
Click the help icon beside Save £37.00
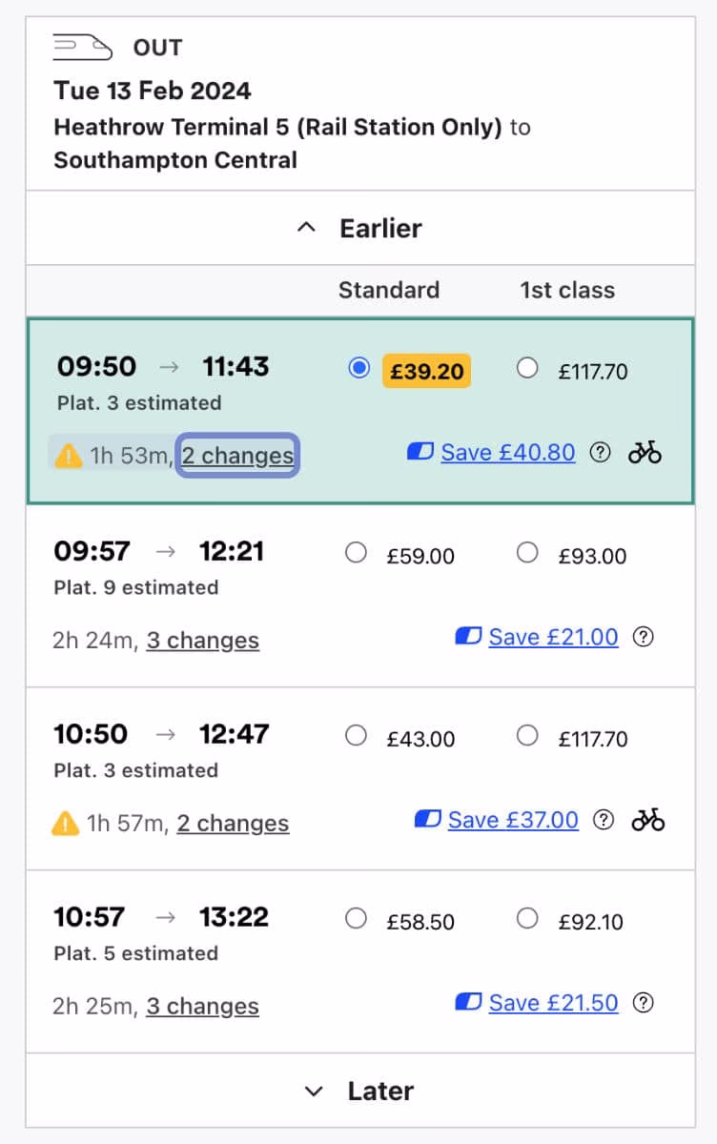[603, 819]
